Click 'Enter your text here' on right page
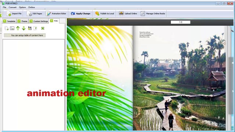Screen dimensions: 235x132 pyautogui.click(x=164, y=60)
